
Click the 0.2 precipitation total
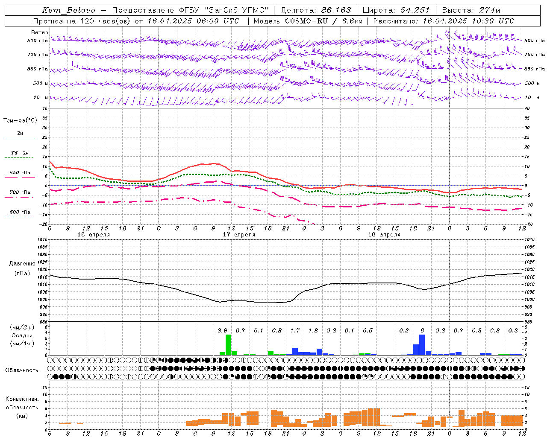404,330
